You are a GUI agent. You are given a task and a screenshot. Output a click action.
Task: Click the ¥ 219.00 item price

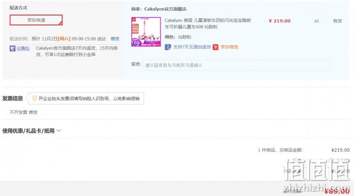(279, 21)
